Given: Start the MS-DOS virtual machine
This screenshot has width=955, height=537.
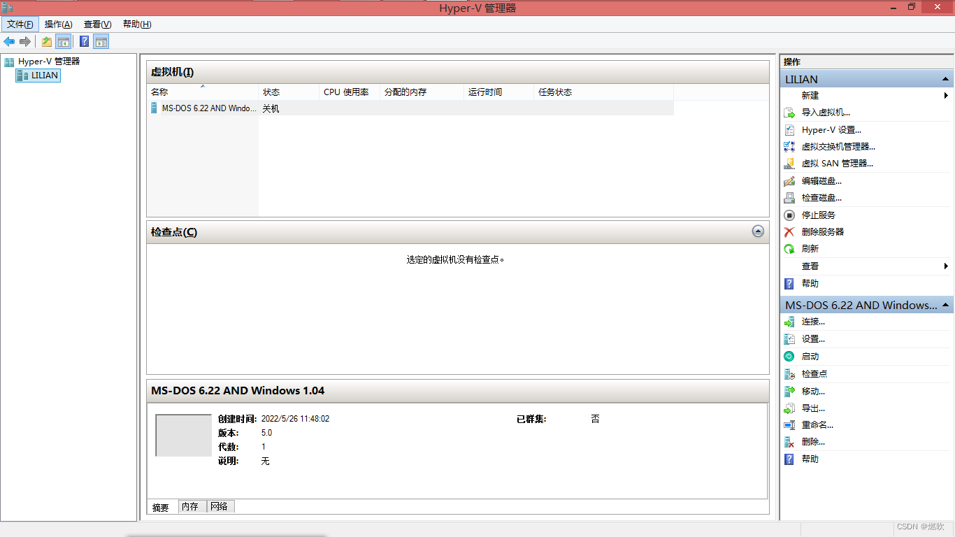Looking at the screenshot, I should (x=810, y=356).
